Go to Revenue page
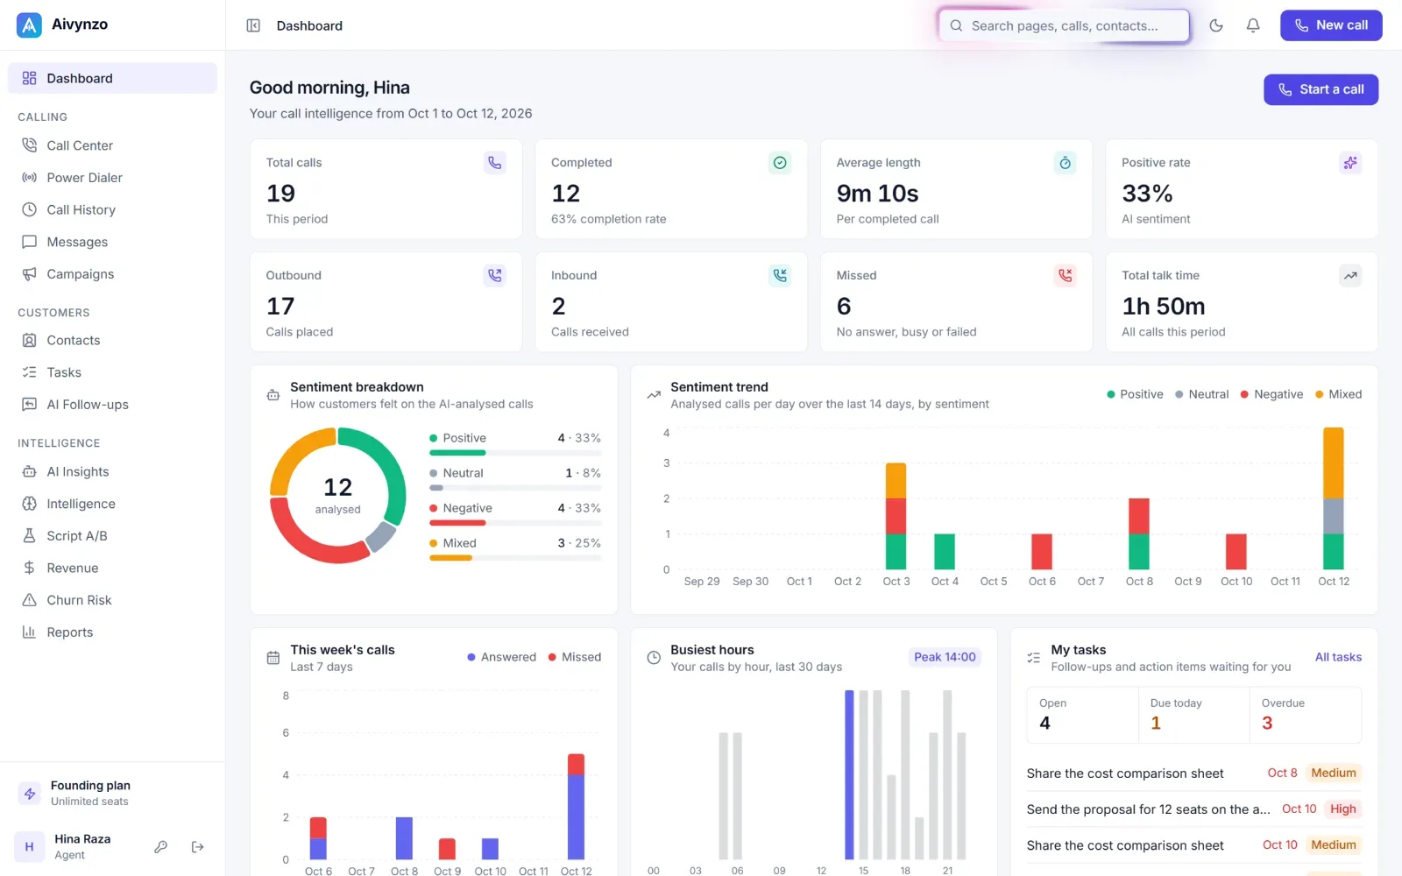 tap(112, 568)
